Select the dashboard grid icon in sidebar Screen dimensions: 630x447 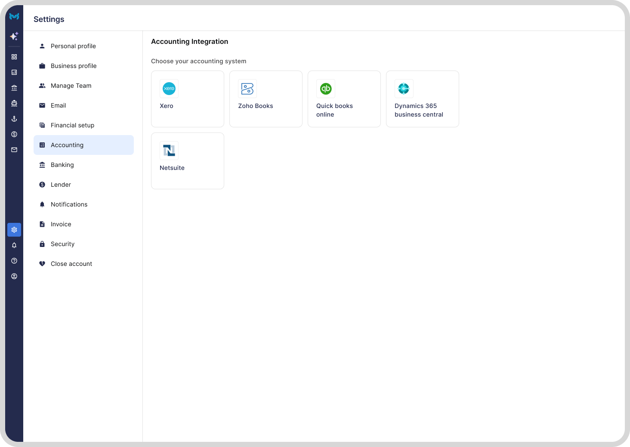[14, 56]
